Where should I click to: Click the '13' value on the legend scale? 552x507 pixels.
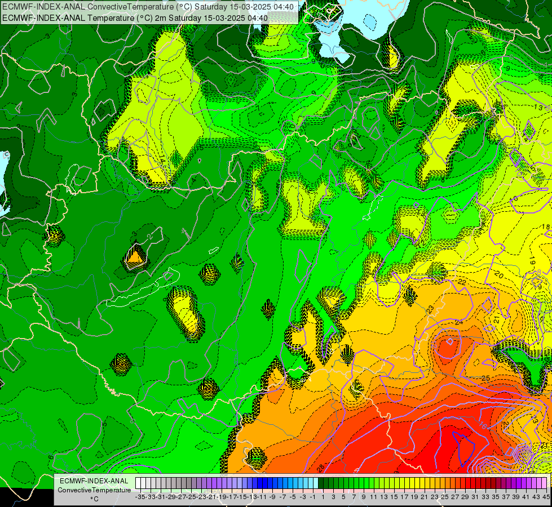click(384, 497)
